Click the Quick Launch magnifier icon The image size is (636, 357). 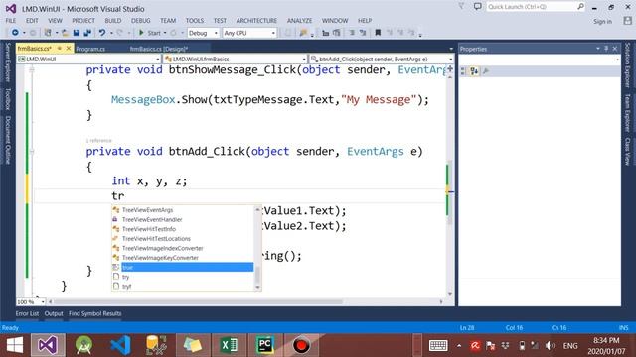pyautogui.click(x=580, y=7)
